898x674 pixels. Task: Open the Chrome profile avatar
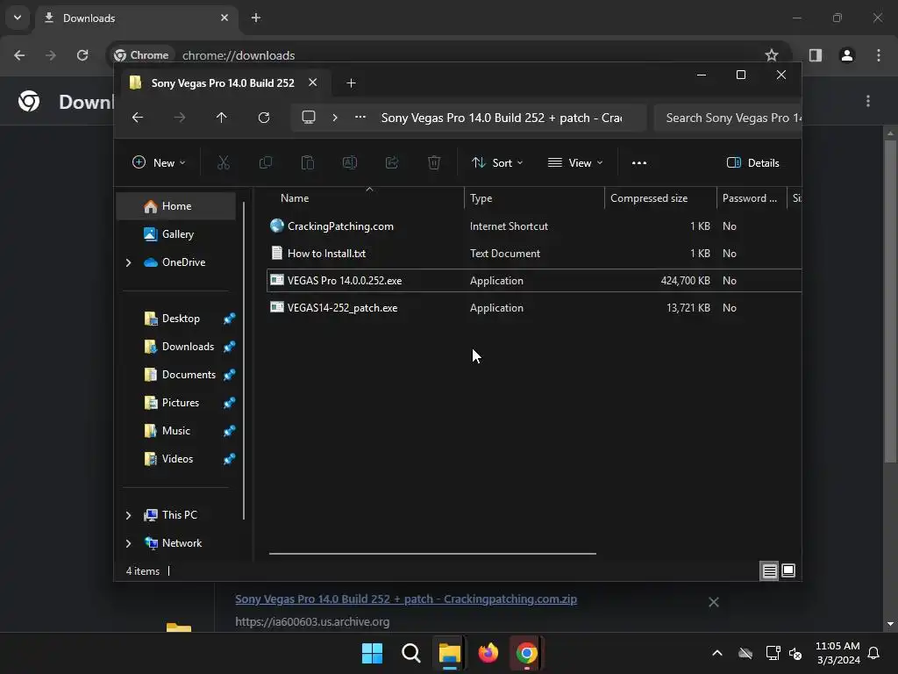coord(847,55)
